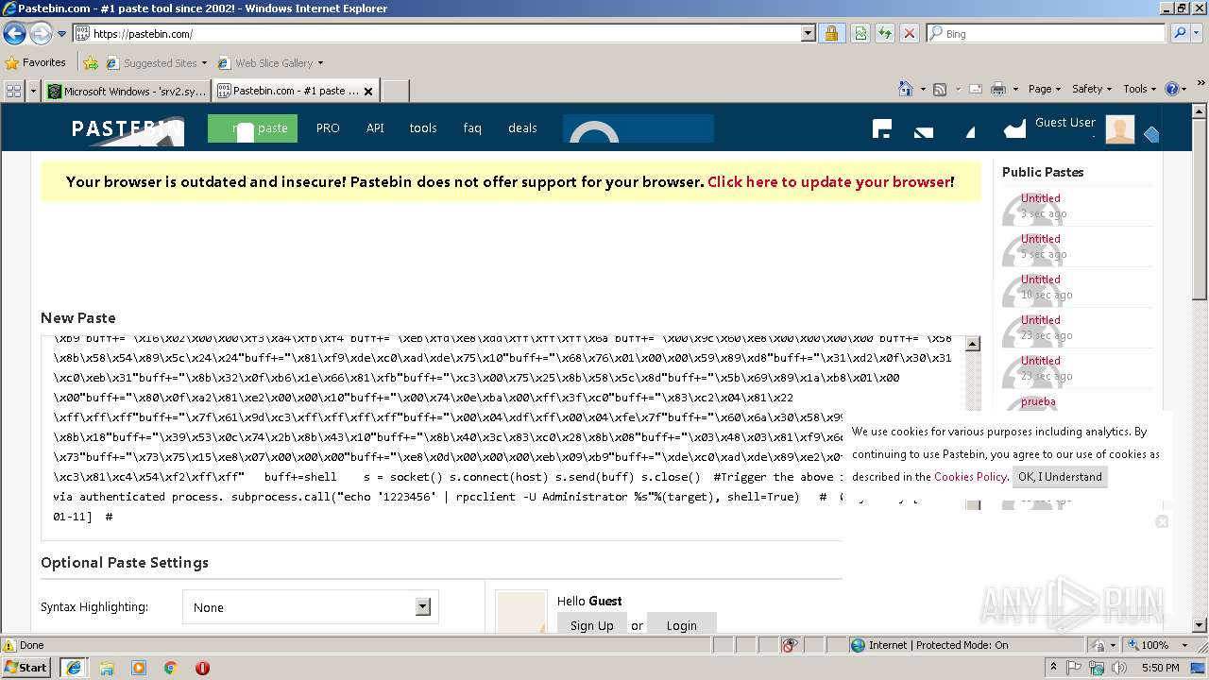This screenshot has height=680, width=1209.
Task: Click the Read Mail envelope icon
Action: tap(976, 89)
